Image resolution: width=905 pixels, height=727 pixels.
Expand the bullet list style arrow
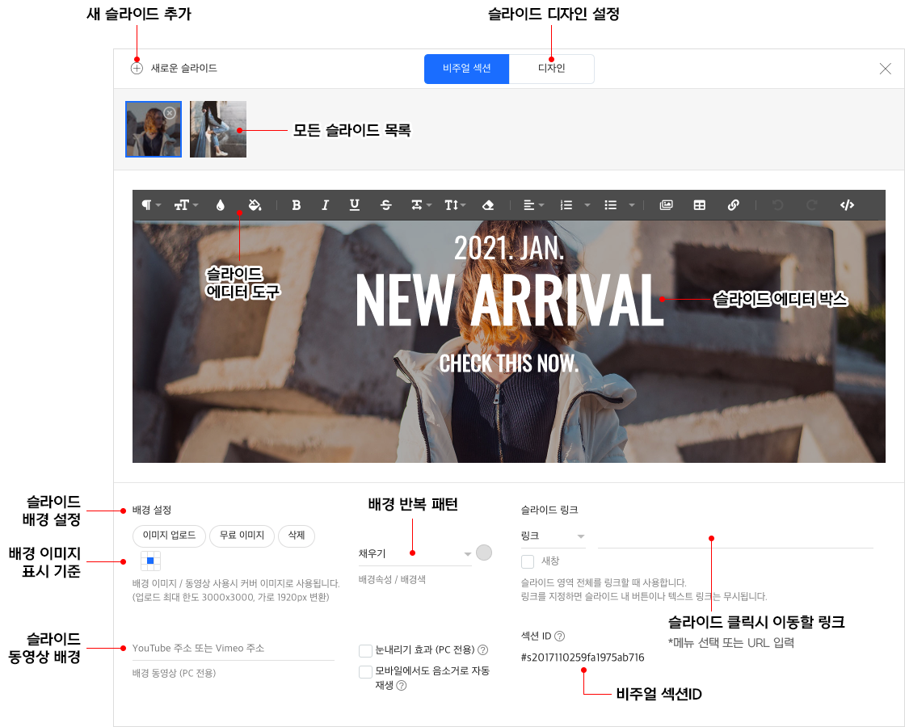tap(631, 205)
